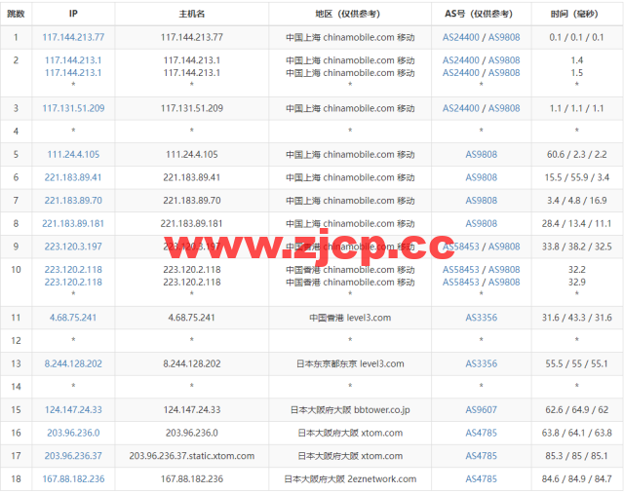Select time value 15.5 / 55.9 / 3.4
The width and height of the screenshot is (624, 494).
point(577,177)
